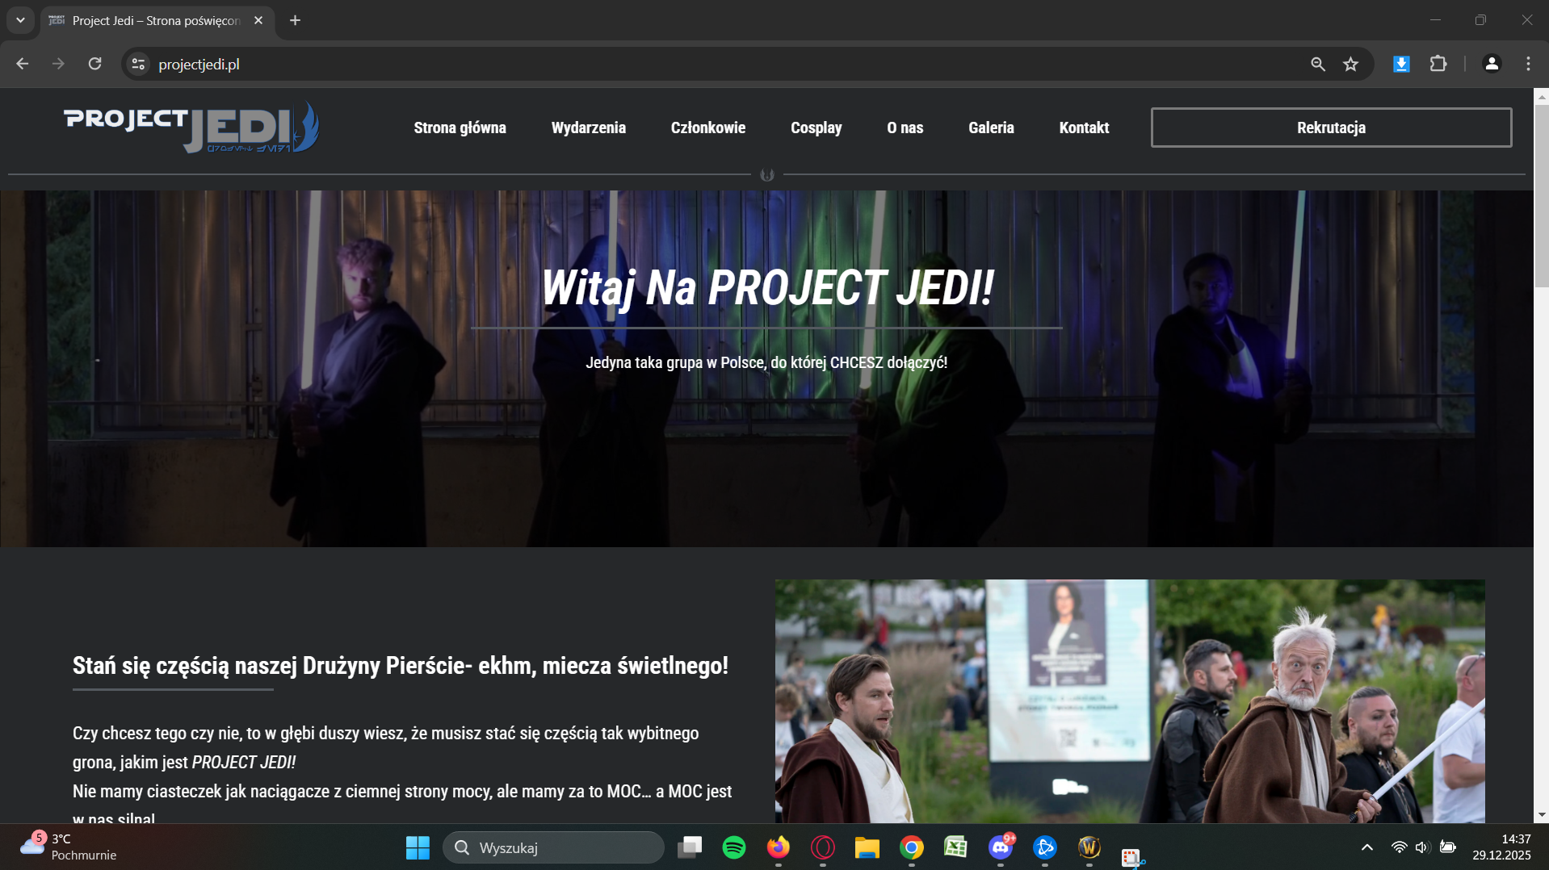The image size is (1549, 870).
Task: Open the Strona główna menu item
Action: pos(460,128)
